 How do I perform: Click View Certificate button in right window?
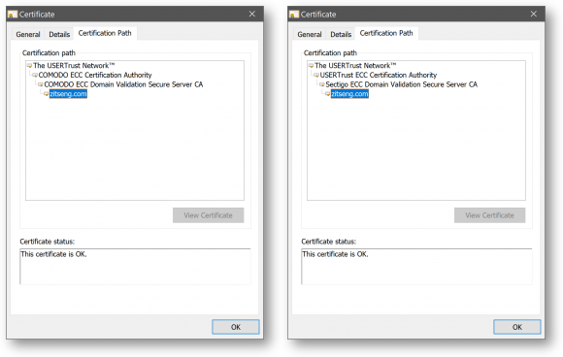pyautogui.click(x=490, y=215)
